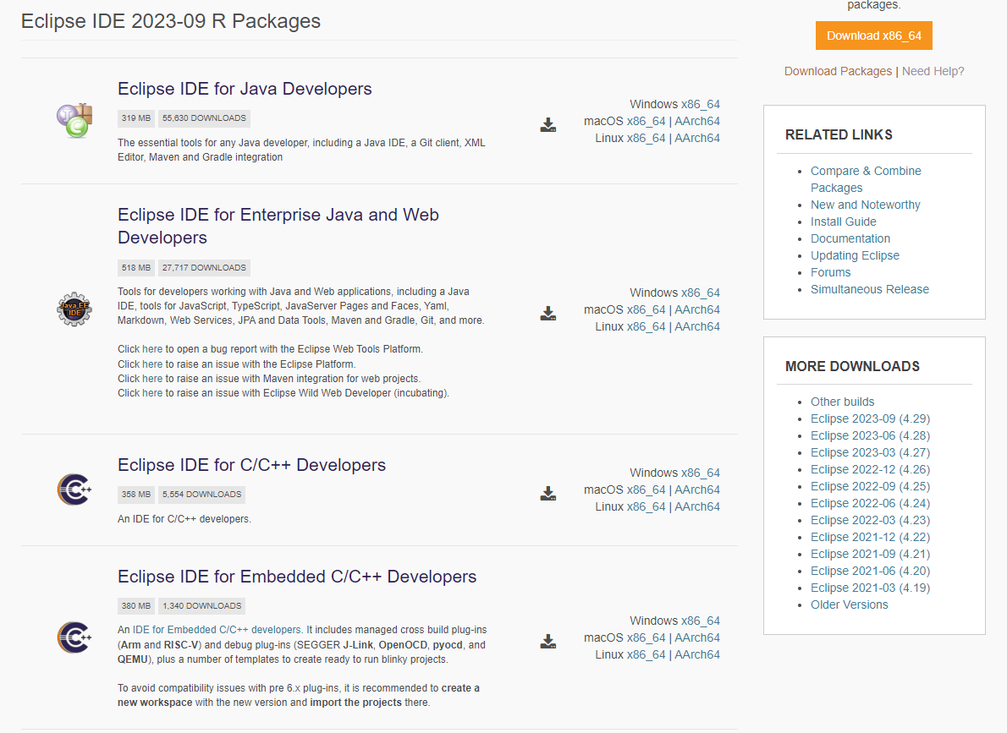Download C/C++ Developers macOS x86_64

click(x=646, y=490)
